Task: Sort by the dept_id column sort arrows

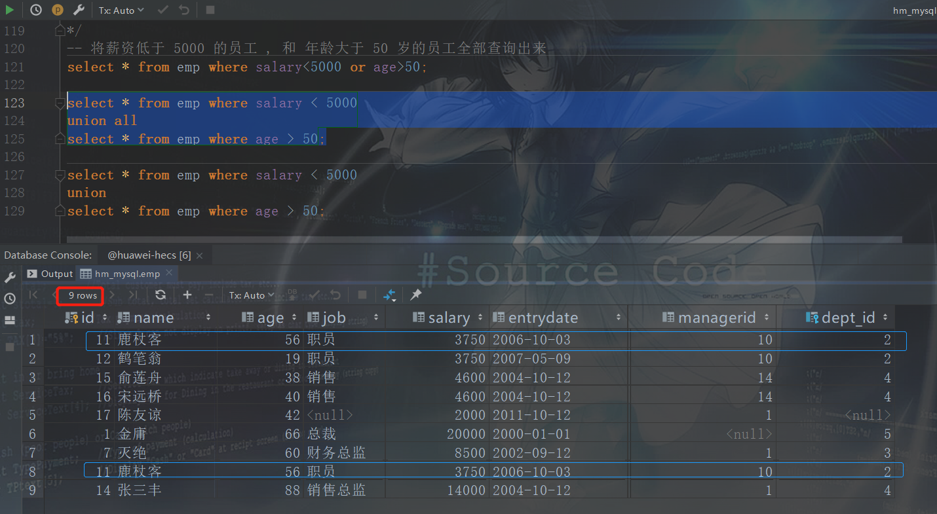Action: (x=885, y=318)
